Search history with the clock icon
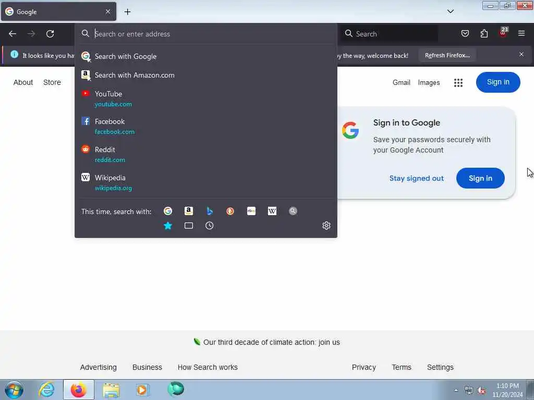This screenshot has height=400, width=534. pos(210,226)
